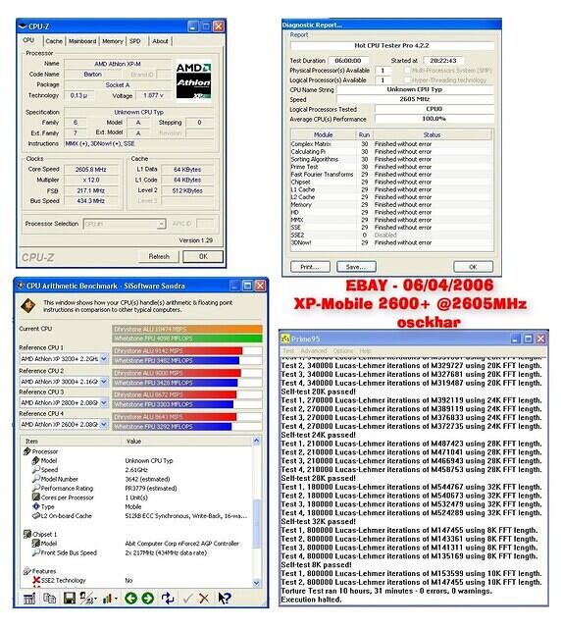
Task: Click the Sandra window title bar icon
Action: click(21, 286)
